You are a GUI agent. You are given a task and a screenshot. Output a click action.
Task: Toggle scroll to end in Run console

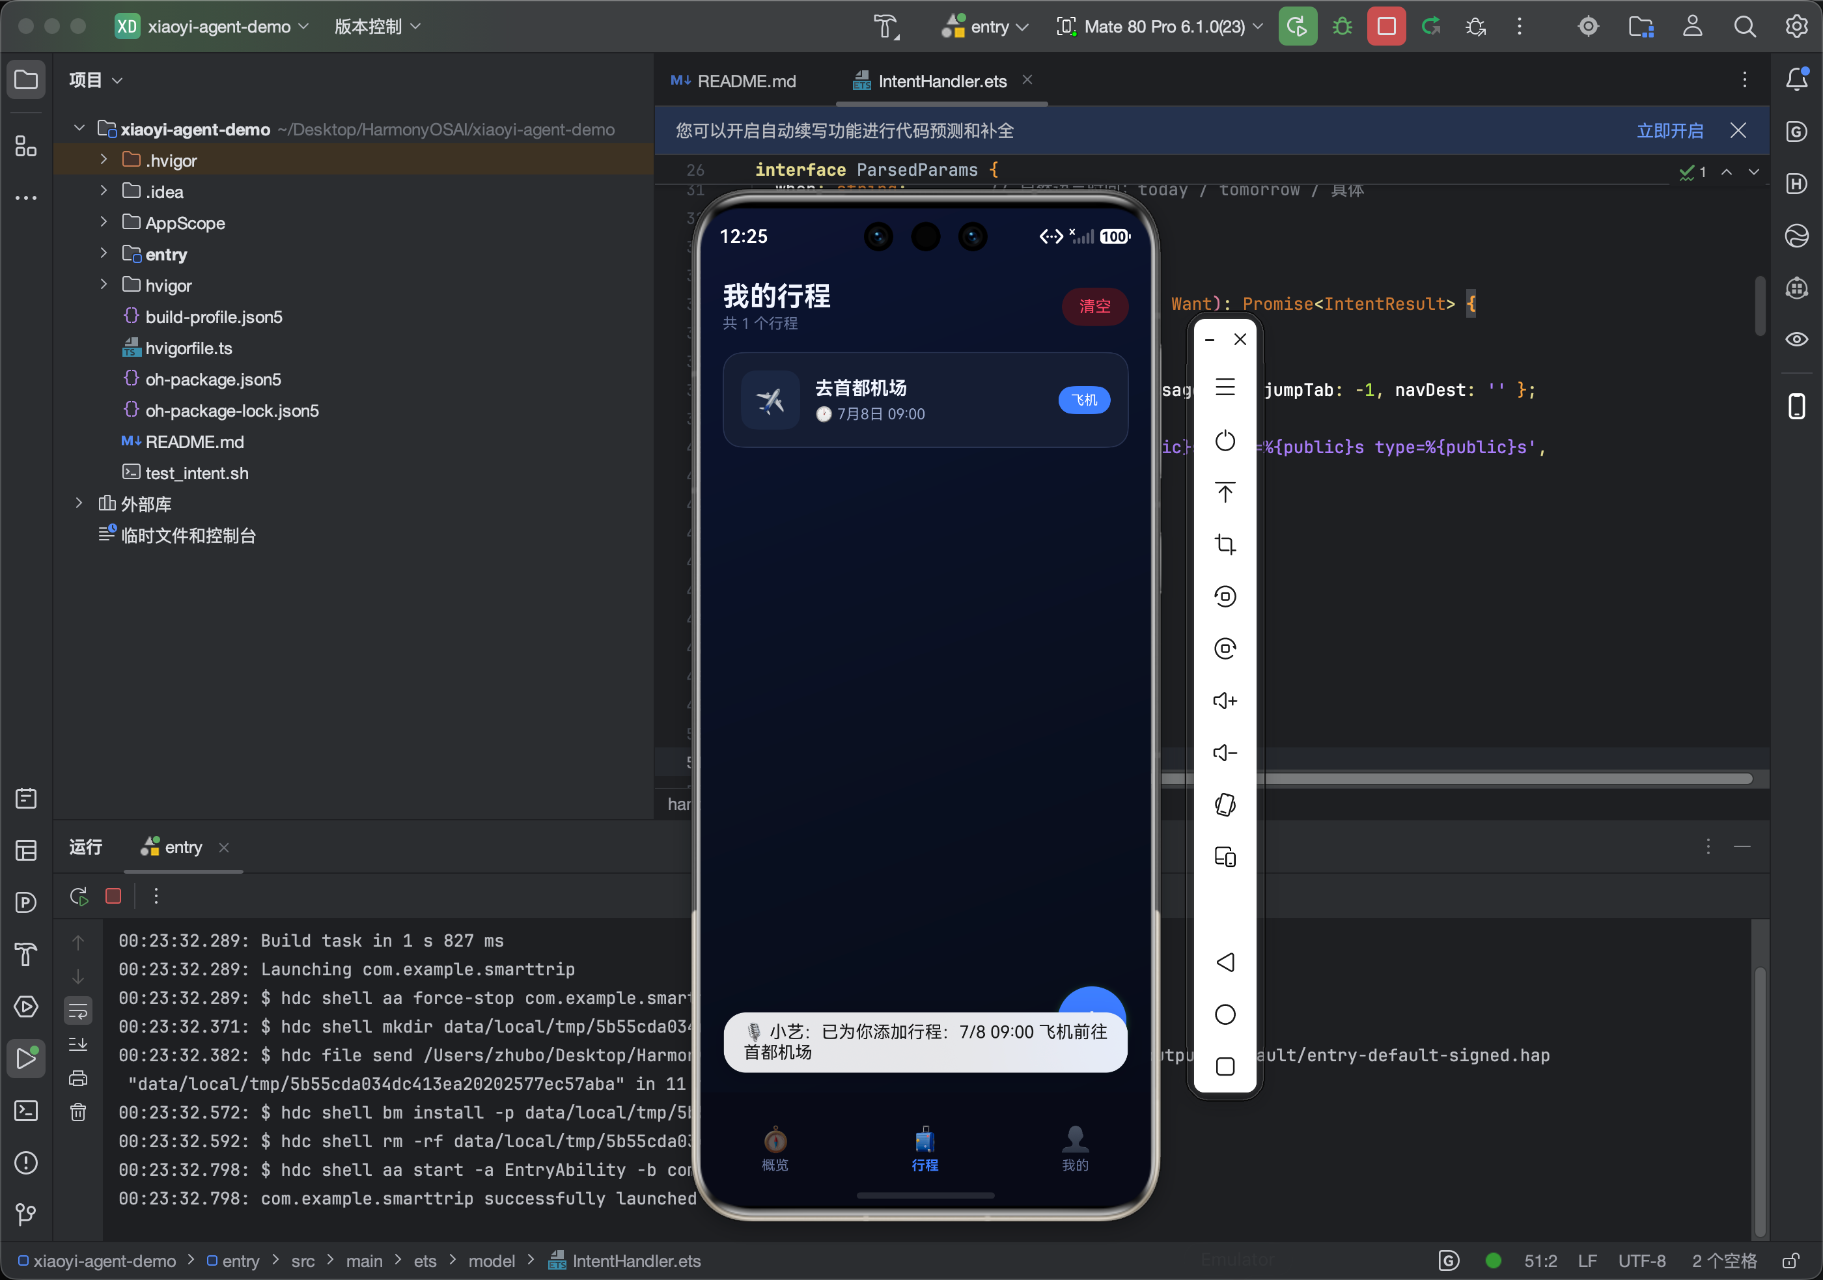pos(78,1044)
